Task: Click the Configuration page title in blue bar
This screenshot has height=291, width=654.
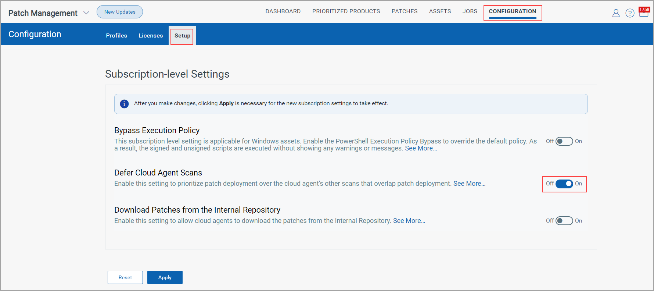Action: [x=35, y=34]
